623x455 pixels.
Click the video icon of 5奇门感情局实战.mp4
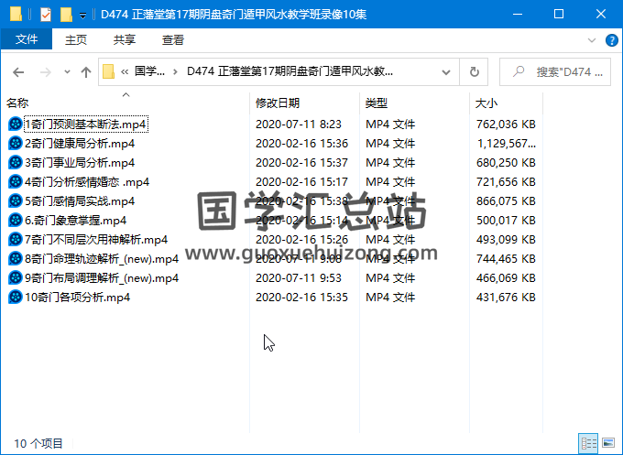[x=15, y=201]
